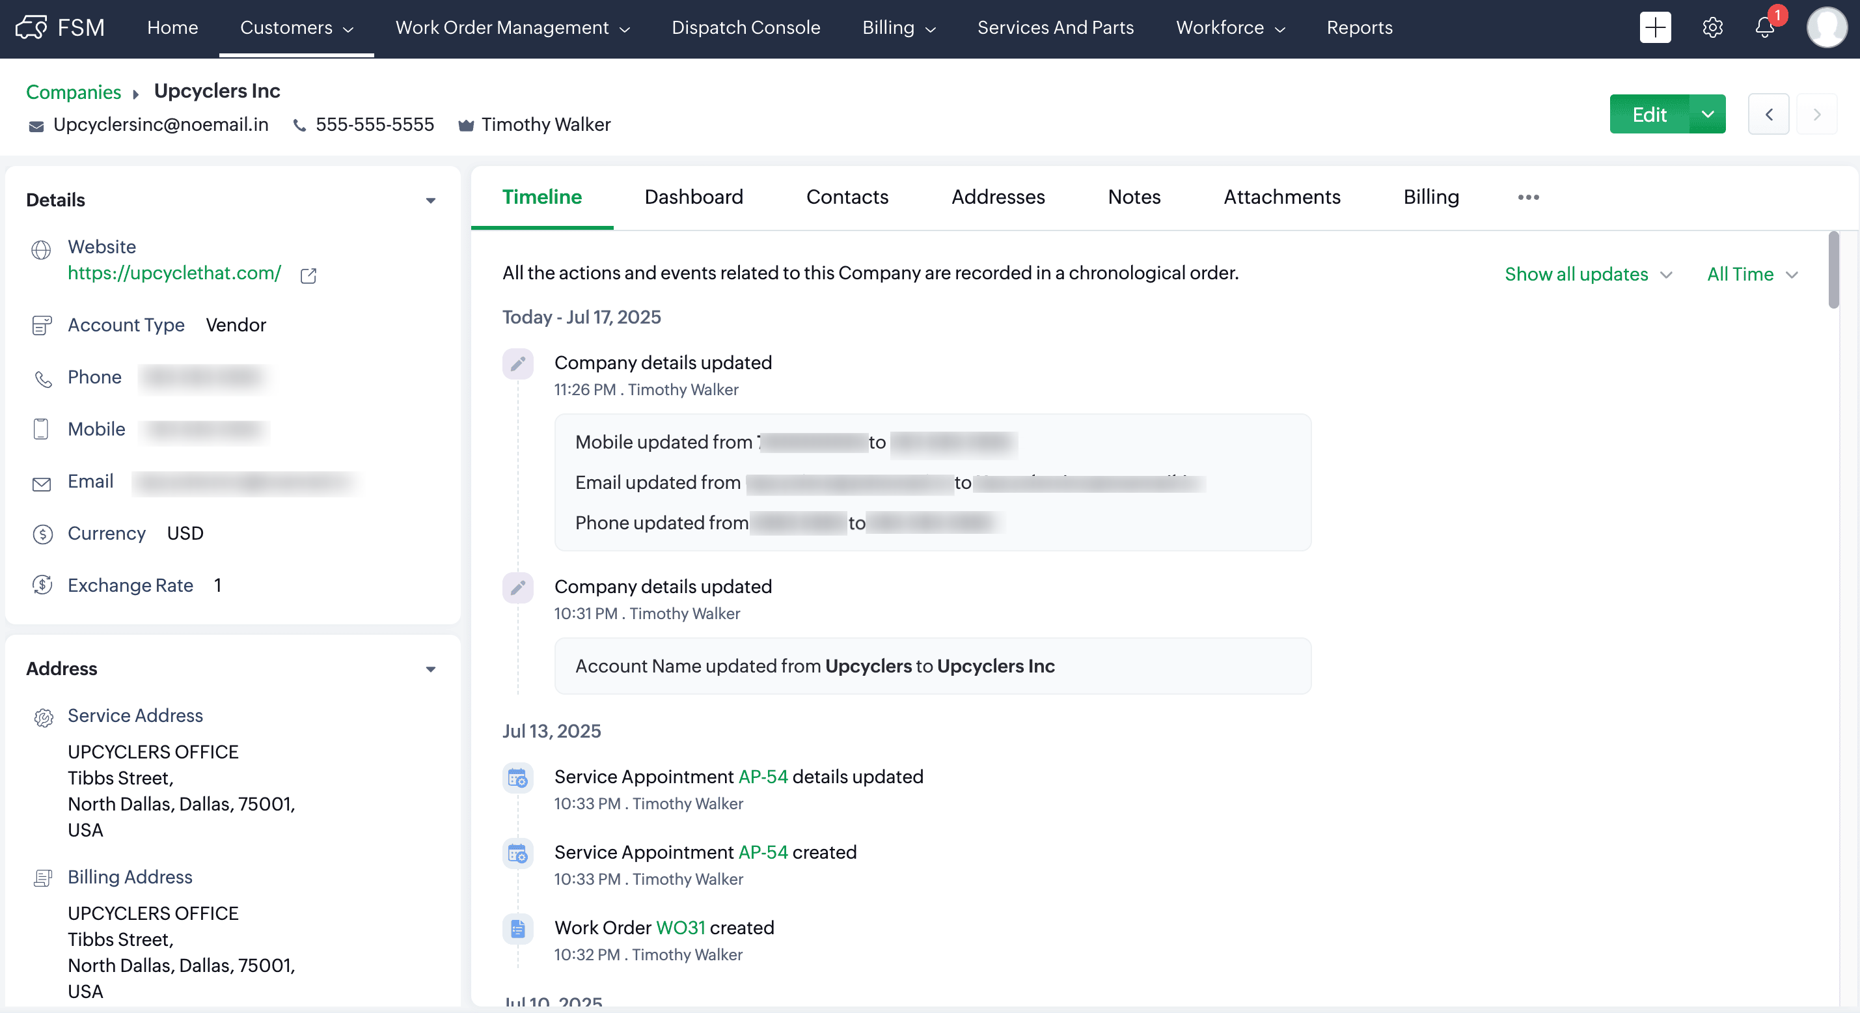Click the quick create plus icon
This screenshot has height=1013, width=1860.
click(1654, 27)
